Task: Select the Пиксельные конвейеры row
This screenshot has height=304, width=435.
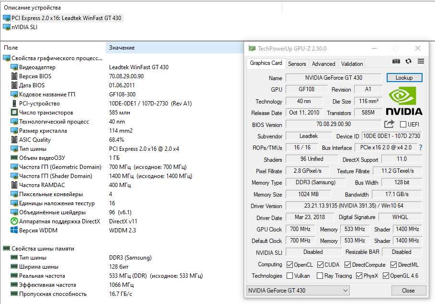Action: pyautogui.click(x=122, y=194)
